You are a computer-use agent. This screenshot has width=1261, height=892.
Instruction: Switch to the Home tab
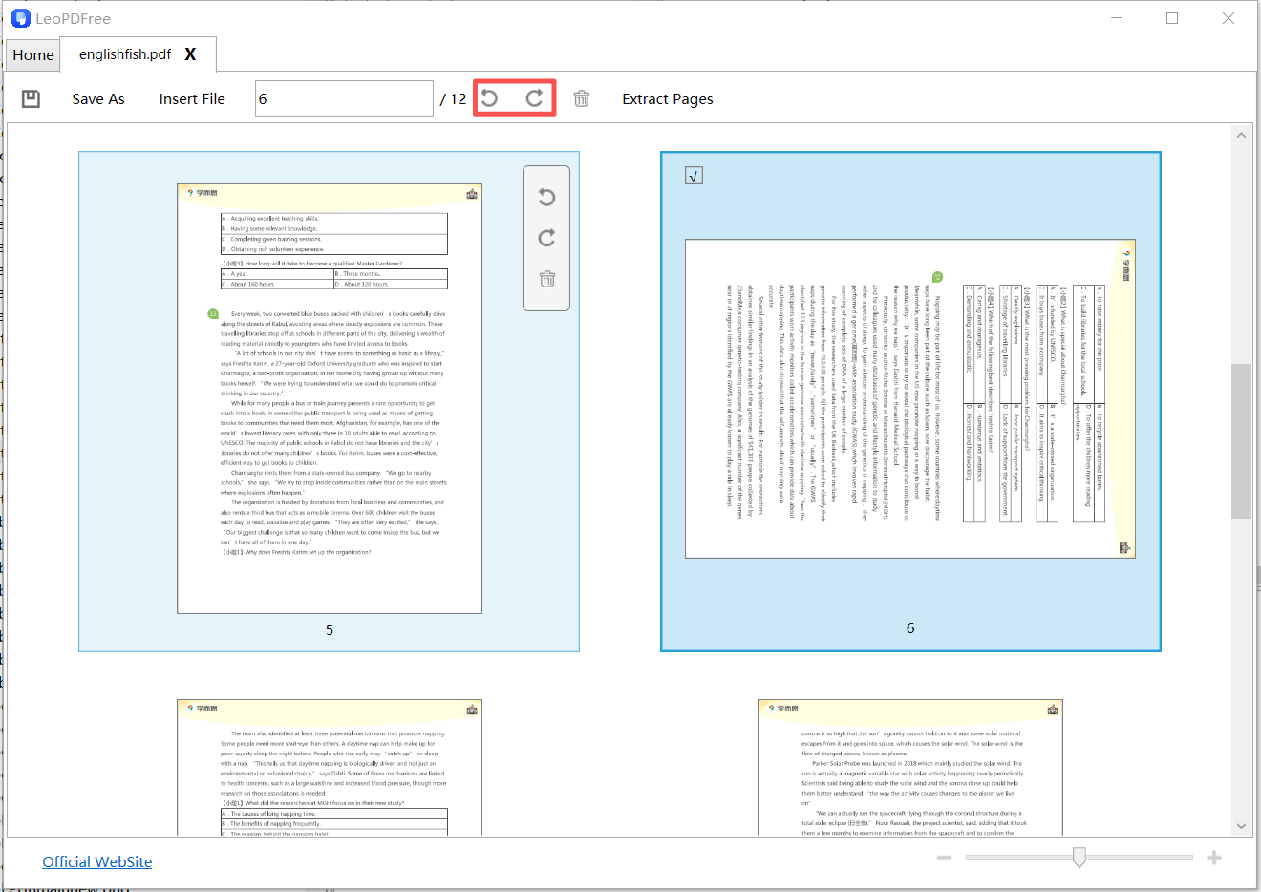[32, 54]
